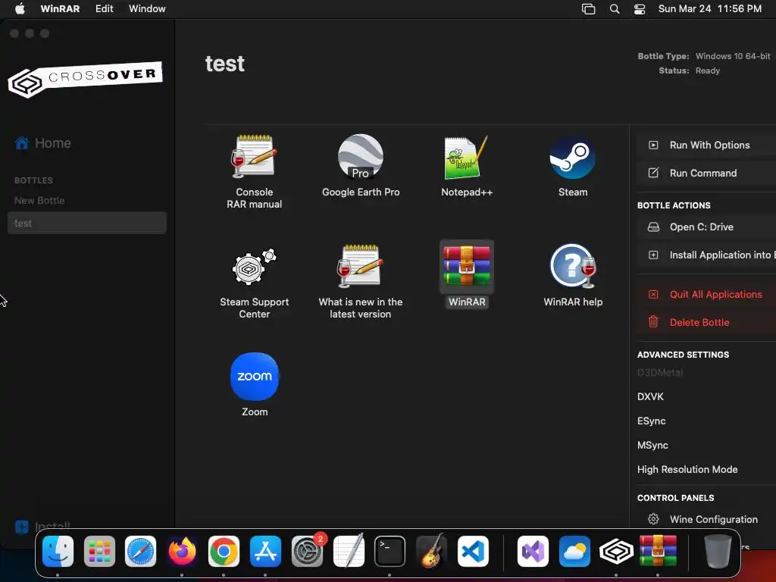
Task: Launch the Zoom app icon
Action: coord(255,376)
